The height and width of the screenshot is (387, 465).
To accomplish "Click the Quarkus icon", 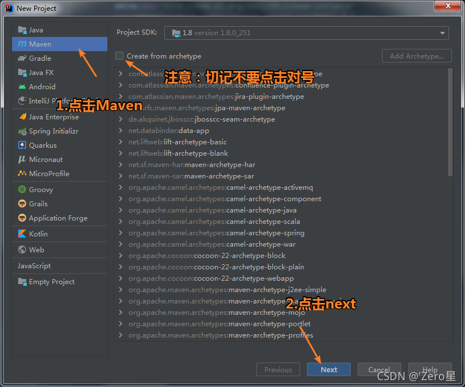I will point(22,145).
